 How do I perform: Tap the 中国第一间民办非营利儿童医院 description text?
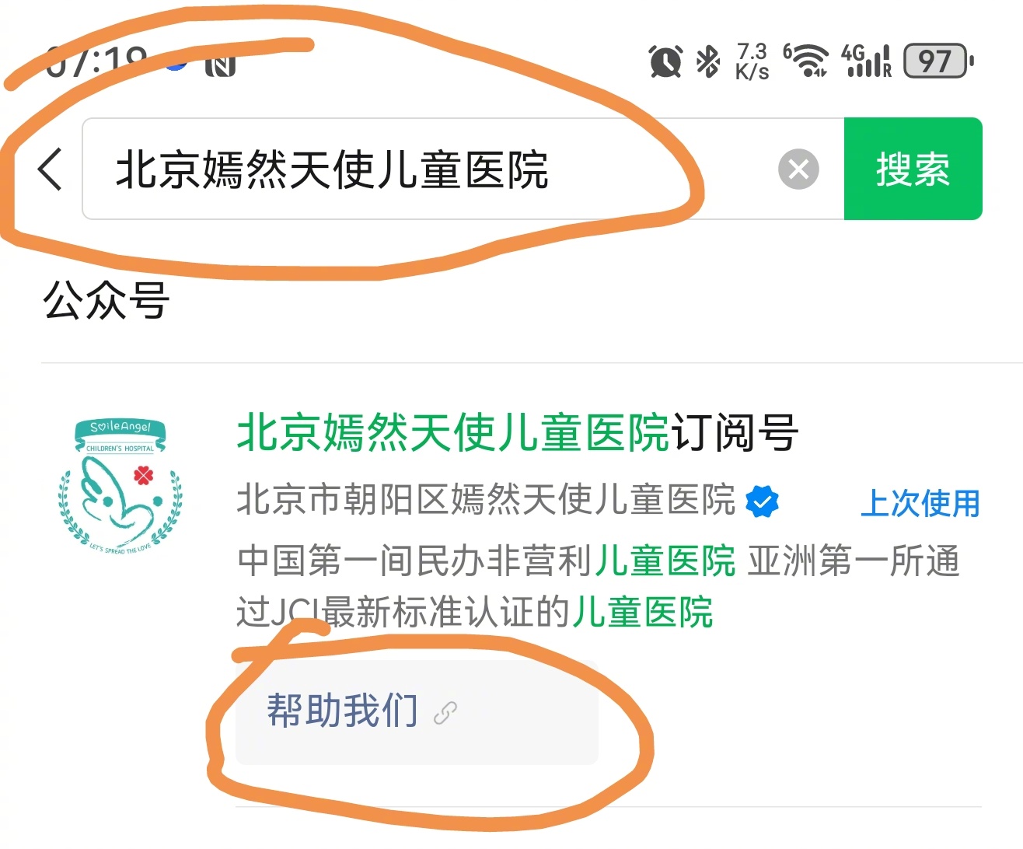click(x=486, y=561)
